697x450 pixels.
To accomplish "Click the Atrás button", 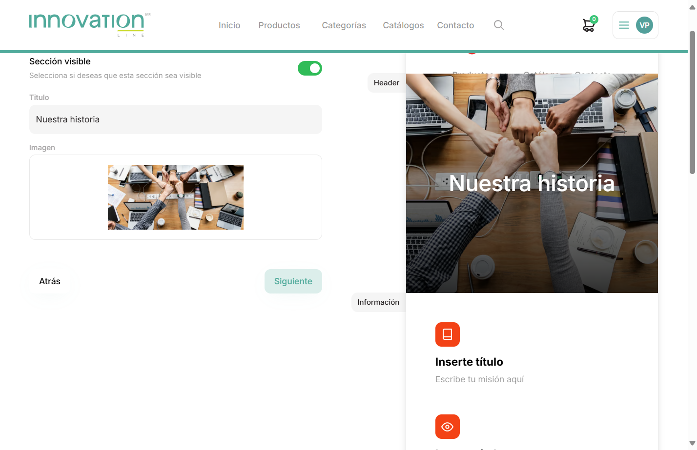I will (x=50, y=281).
